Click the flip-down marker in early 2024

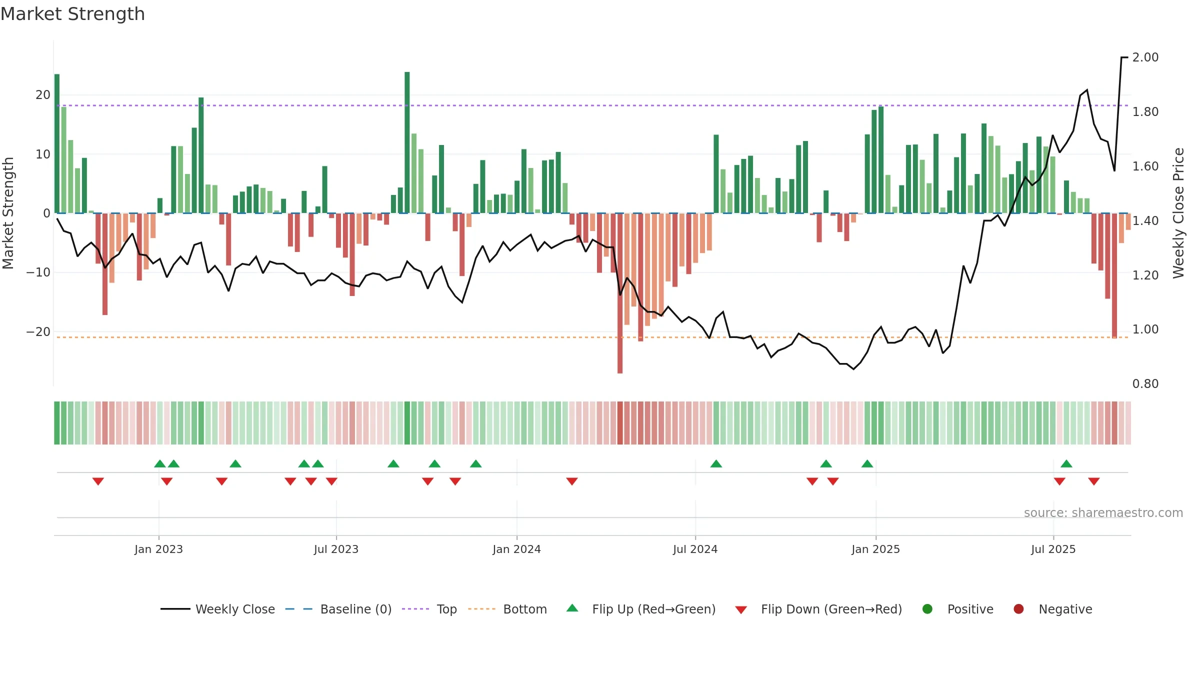572,481
